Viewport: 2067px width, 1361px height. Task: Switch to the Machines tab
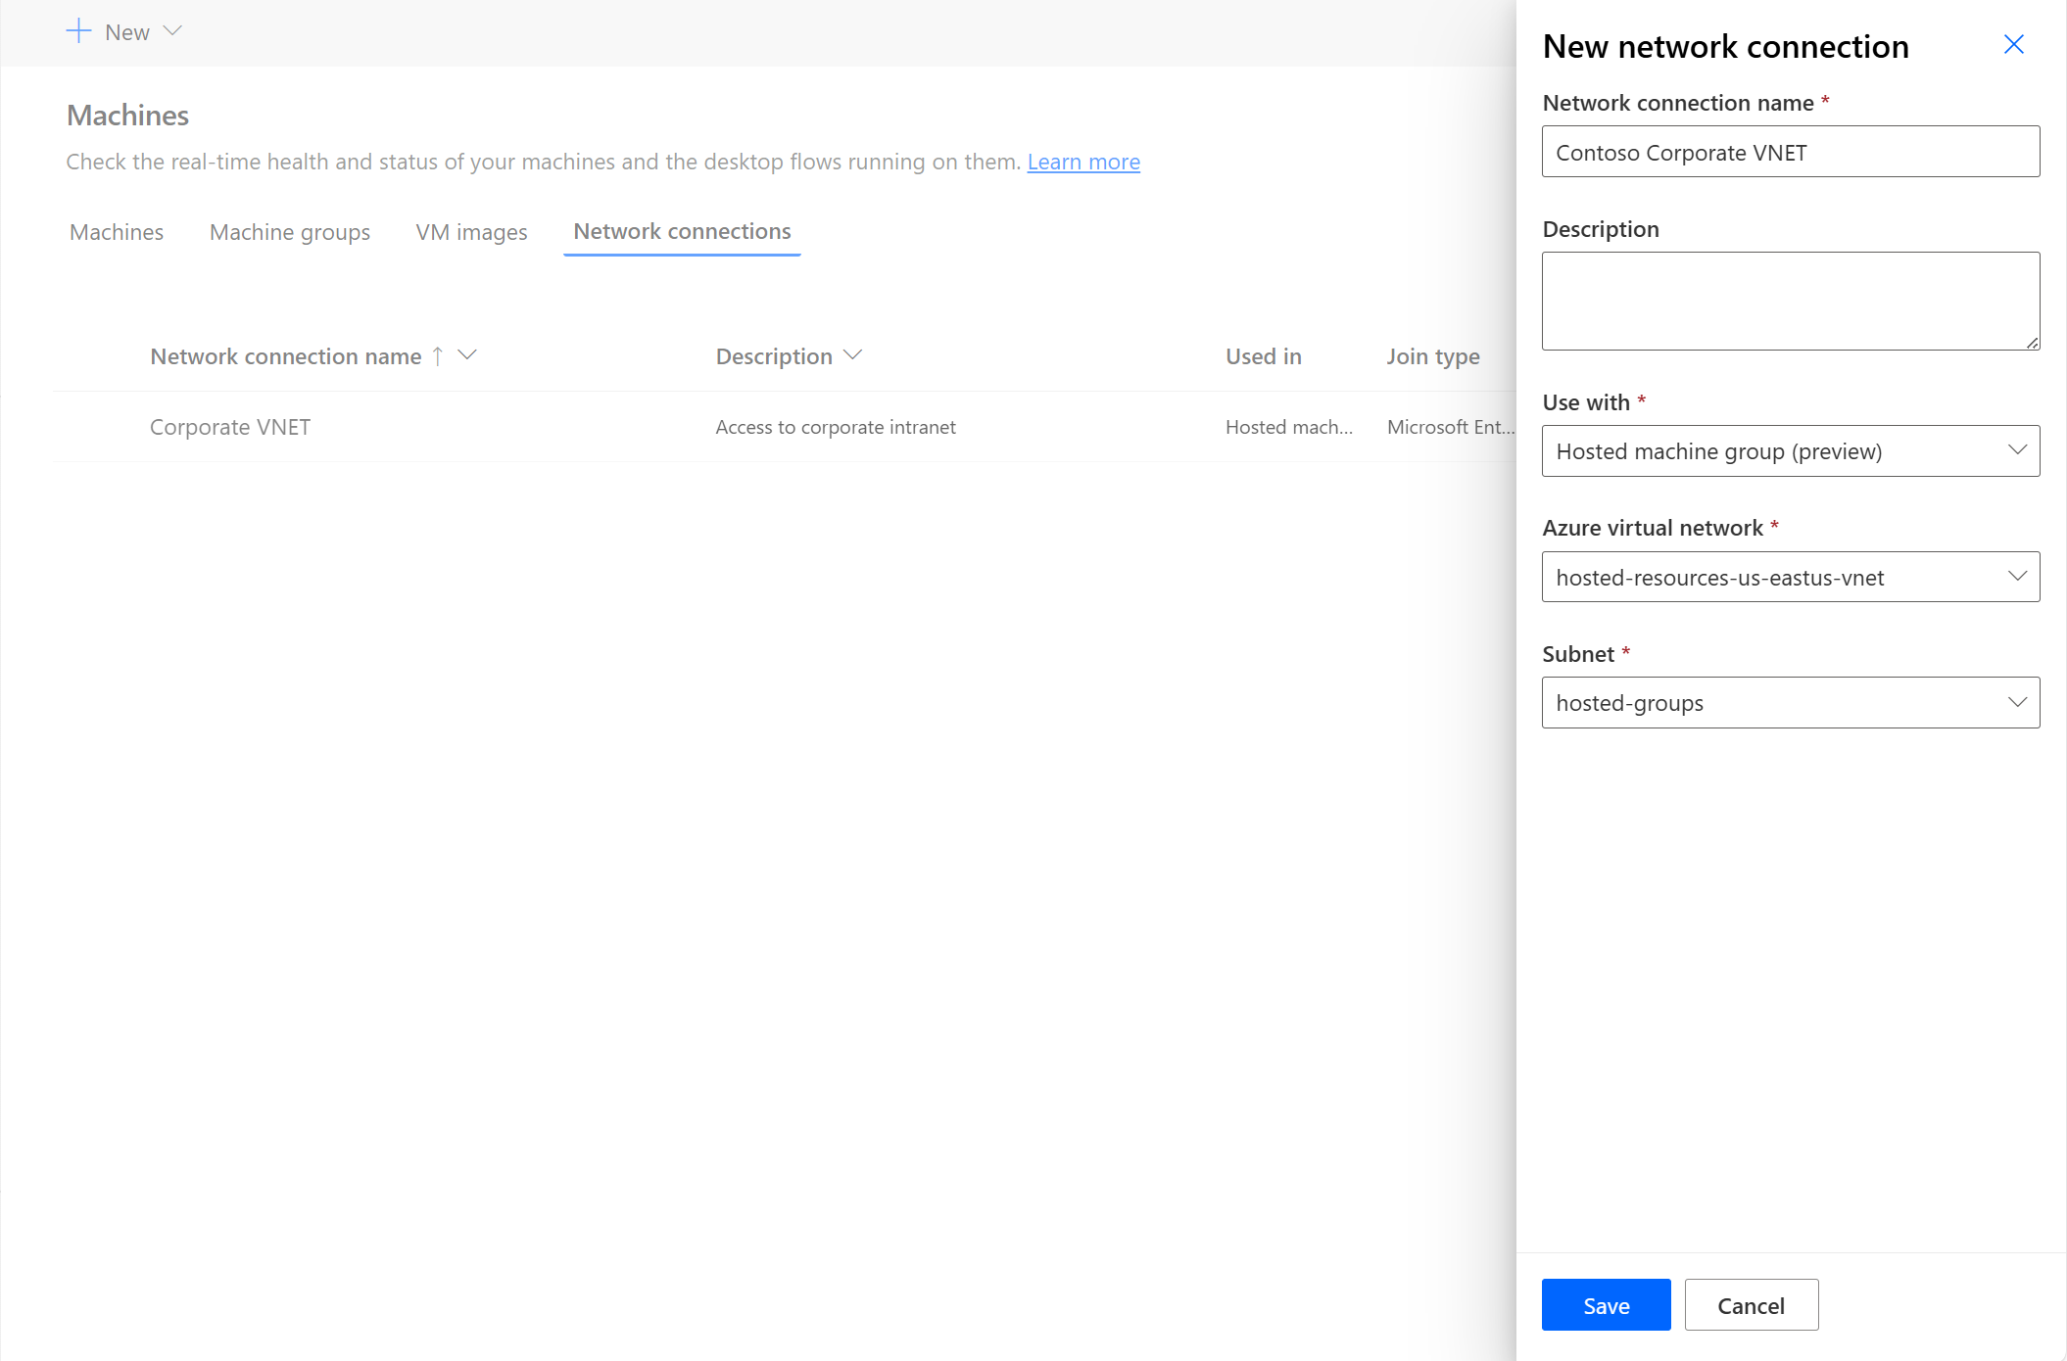pos(116,231)
